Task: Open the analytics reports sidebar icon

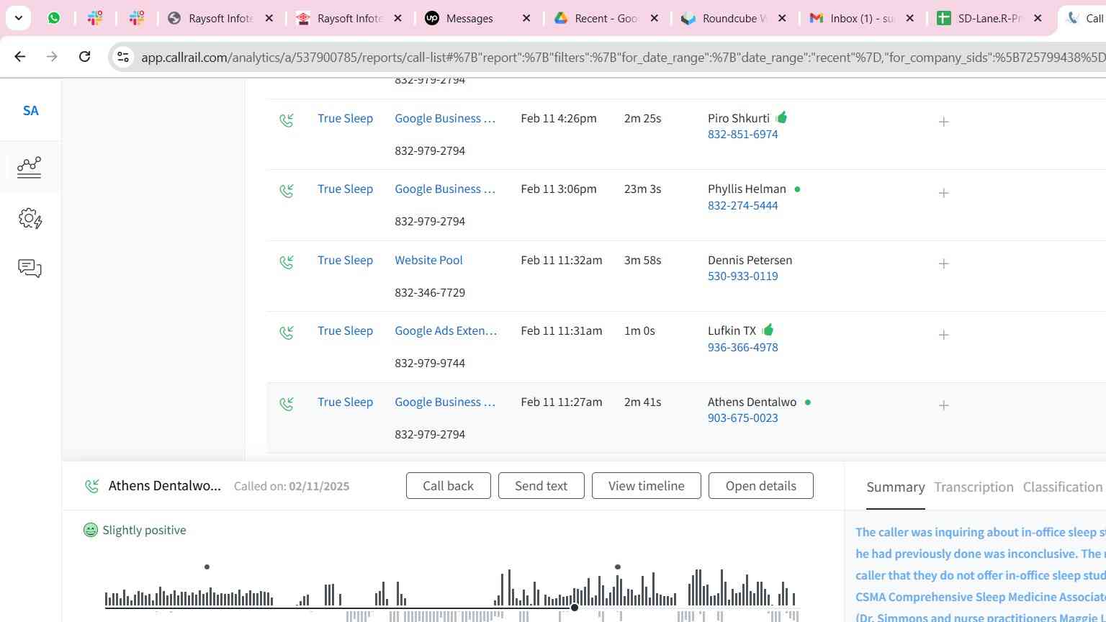Action: click(29, 167)
